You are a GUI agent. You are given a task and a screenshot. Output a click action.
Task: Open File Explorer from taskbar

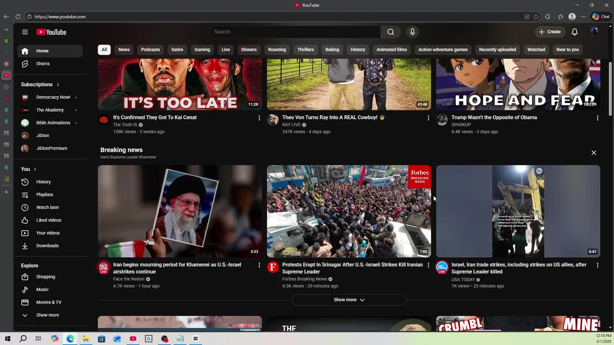[86, 339]
